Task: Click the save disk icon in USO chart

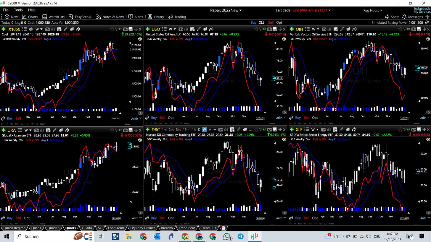Action: [x=274, y=29]
